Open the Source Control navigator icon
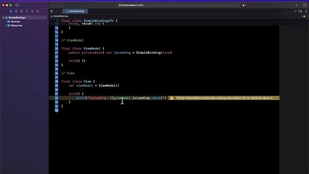 16,11
